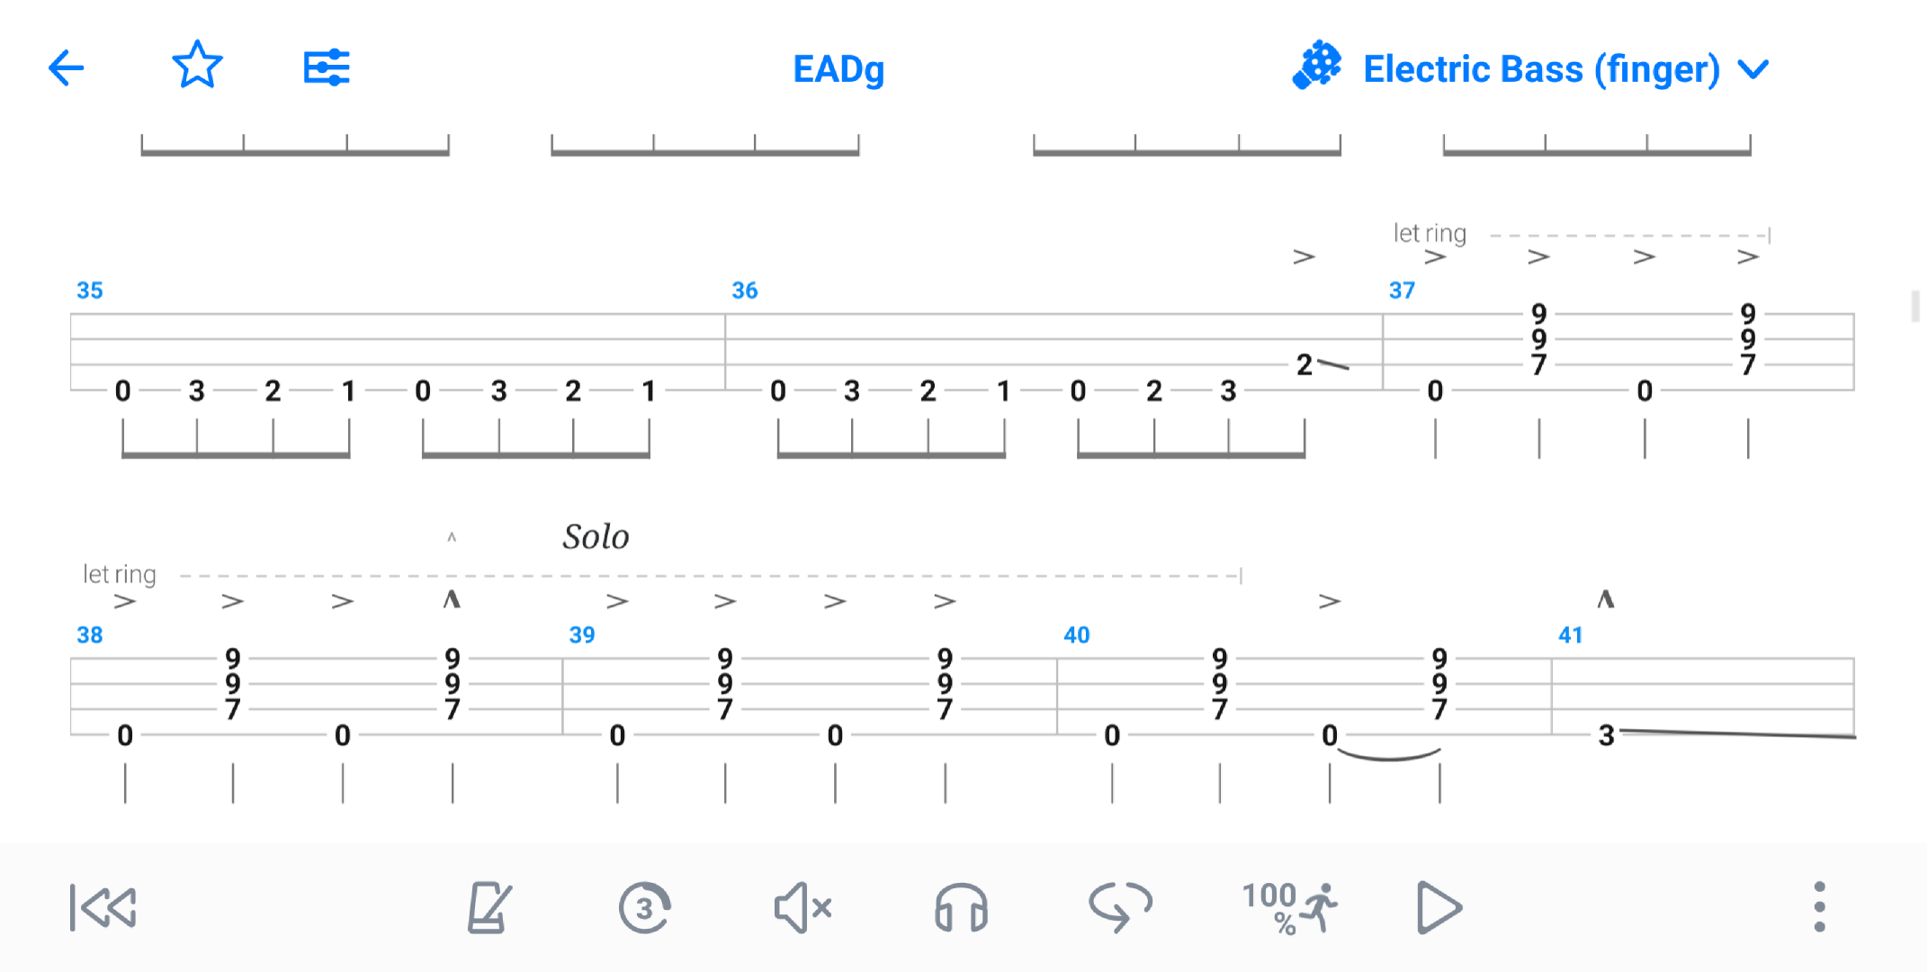Toggle headphones solo mode
The image size is (1928, 972).
pos(961,907)
